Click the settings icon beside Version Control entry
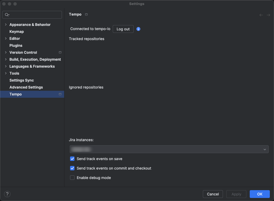 tap(60, 52)
